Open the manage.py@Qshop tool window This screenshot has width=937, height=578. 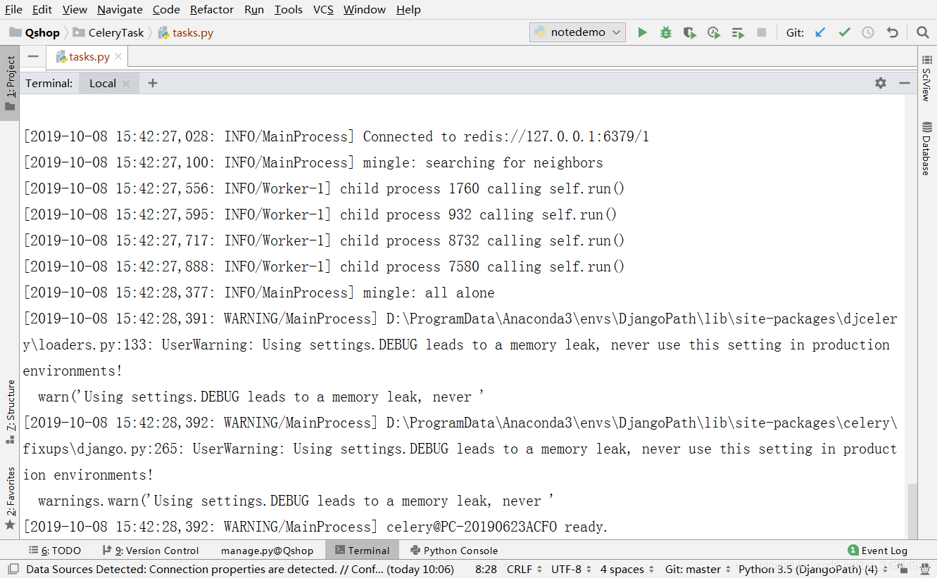267,551
